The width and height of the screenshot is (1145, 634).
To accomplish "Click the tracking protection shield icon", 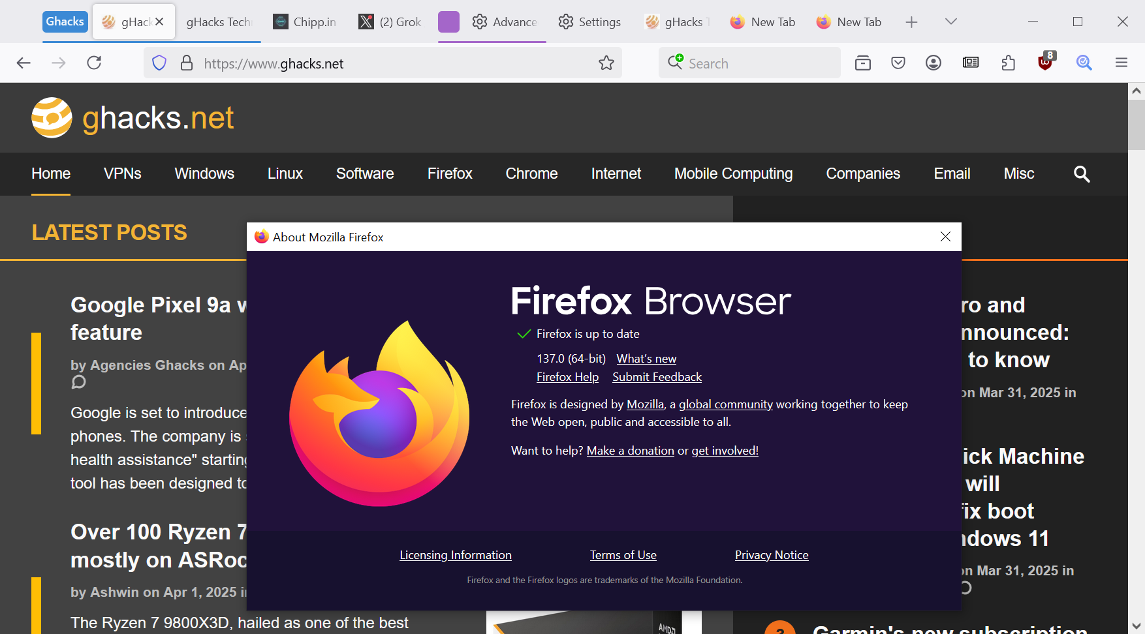I will click(x=159, y=63).
